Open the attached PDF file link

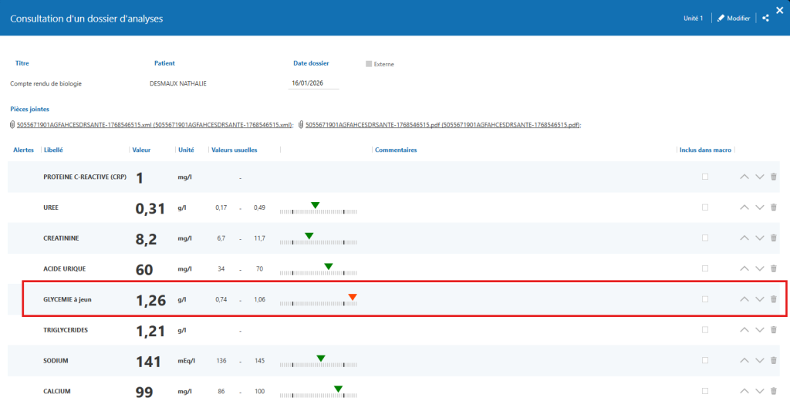[x=442, y=124]
